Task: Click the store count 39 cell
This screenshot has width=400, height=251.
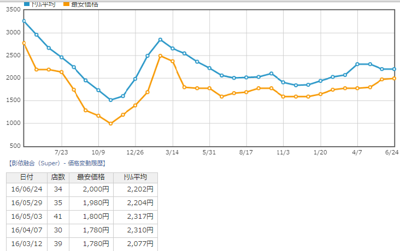Action: (x=58, y=244)
